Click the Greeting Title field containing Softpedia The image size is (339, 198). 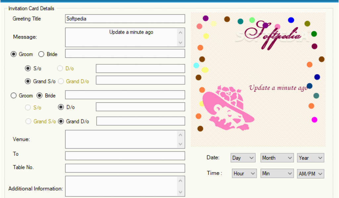(125, 19)
